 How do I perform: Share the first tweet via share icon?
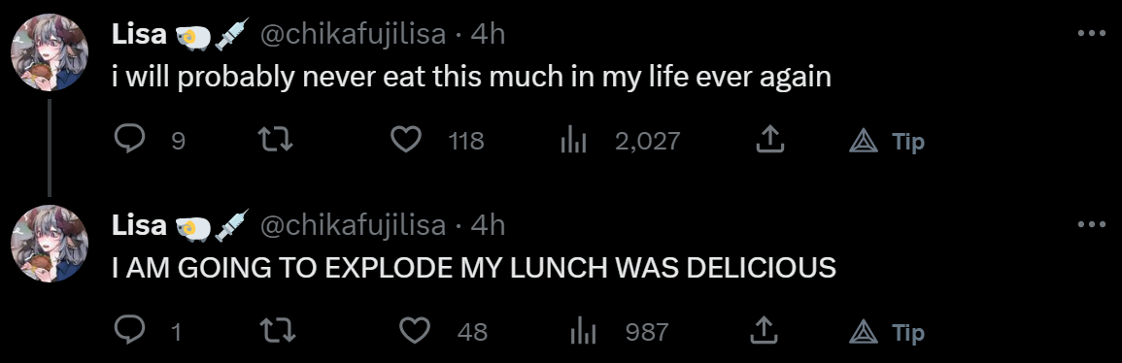(x=770, y=141)
